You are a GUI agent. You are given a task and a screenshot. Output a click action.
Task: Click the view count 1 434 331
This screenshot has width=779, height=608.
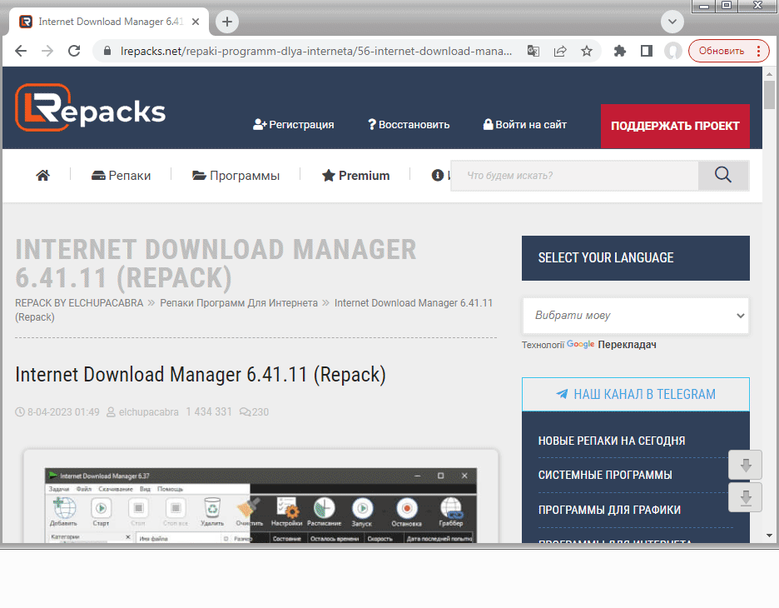point(209,412)
